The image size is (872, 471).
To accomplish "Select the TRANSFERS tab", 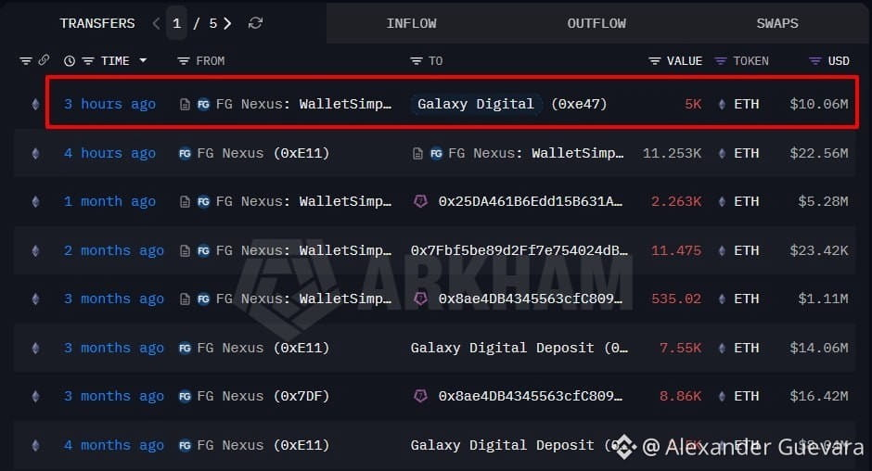I will (97, 23).
